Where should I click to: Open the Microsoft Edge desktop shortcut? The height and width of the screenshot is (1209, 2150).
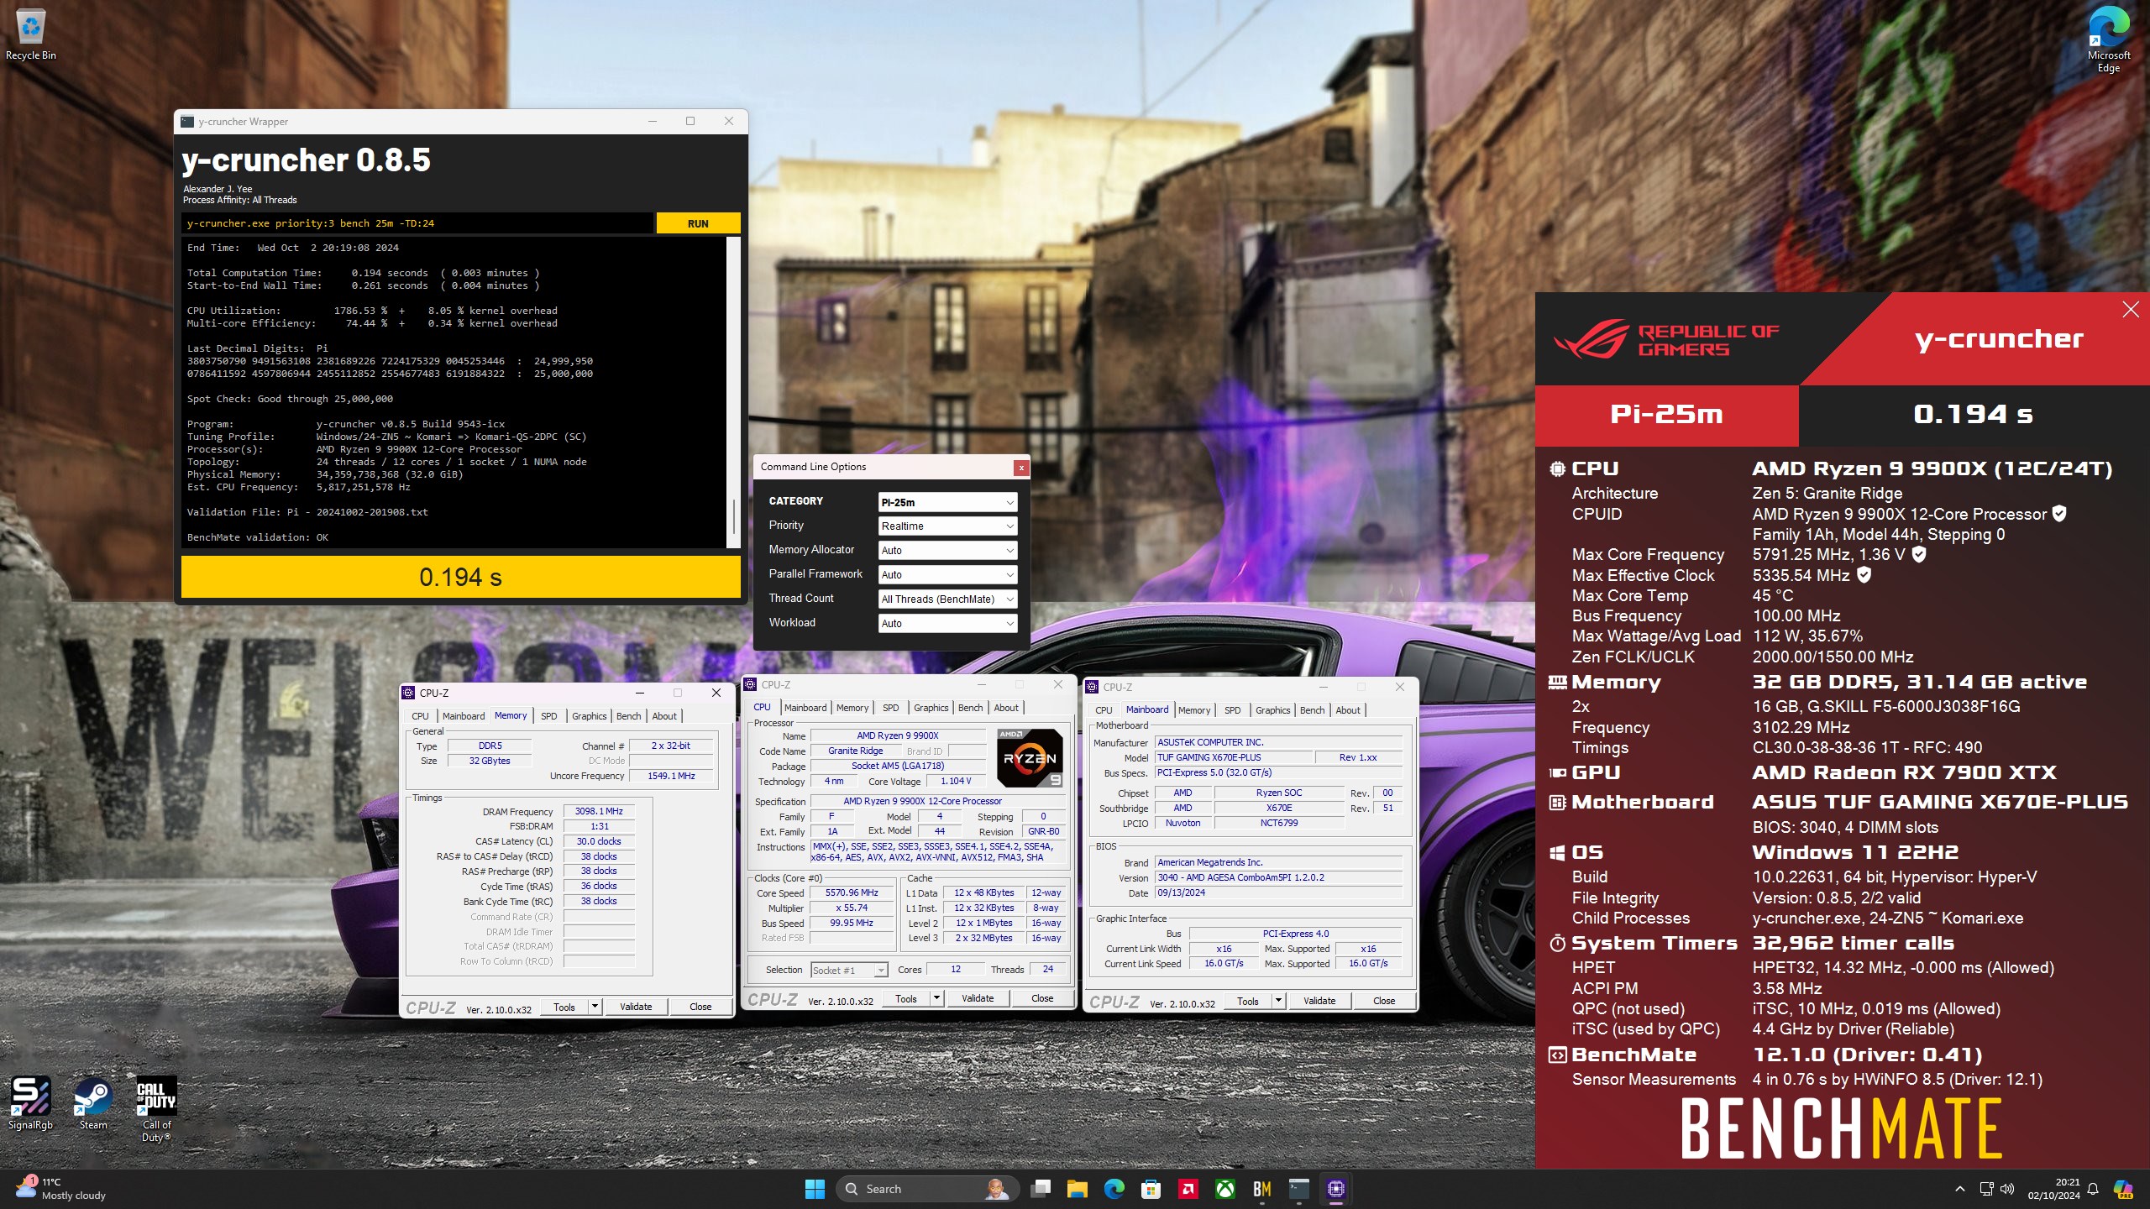2108,40
